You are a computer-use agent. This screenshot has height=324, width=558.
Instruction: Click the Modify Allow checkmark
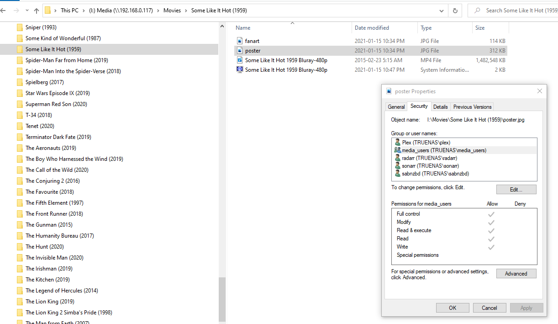click(x=491, y=222)
